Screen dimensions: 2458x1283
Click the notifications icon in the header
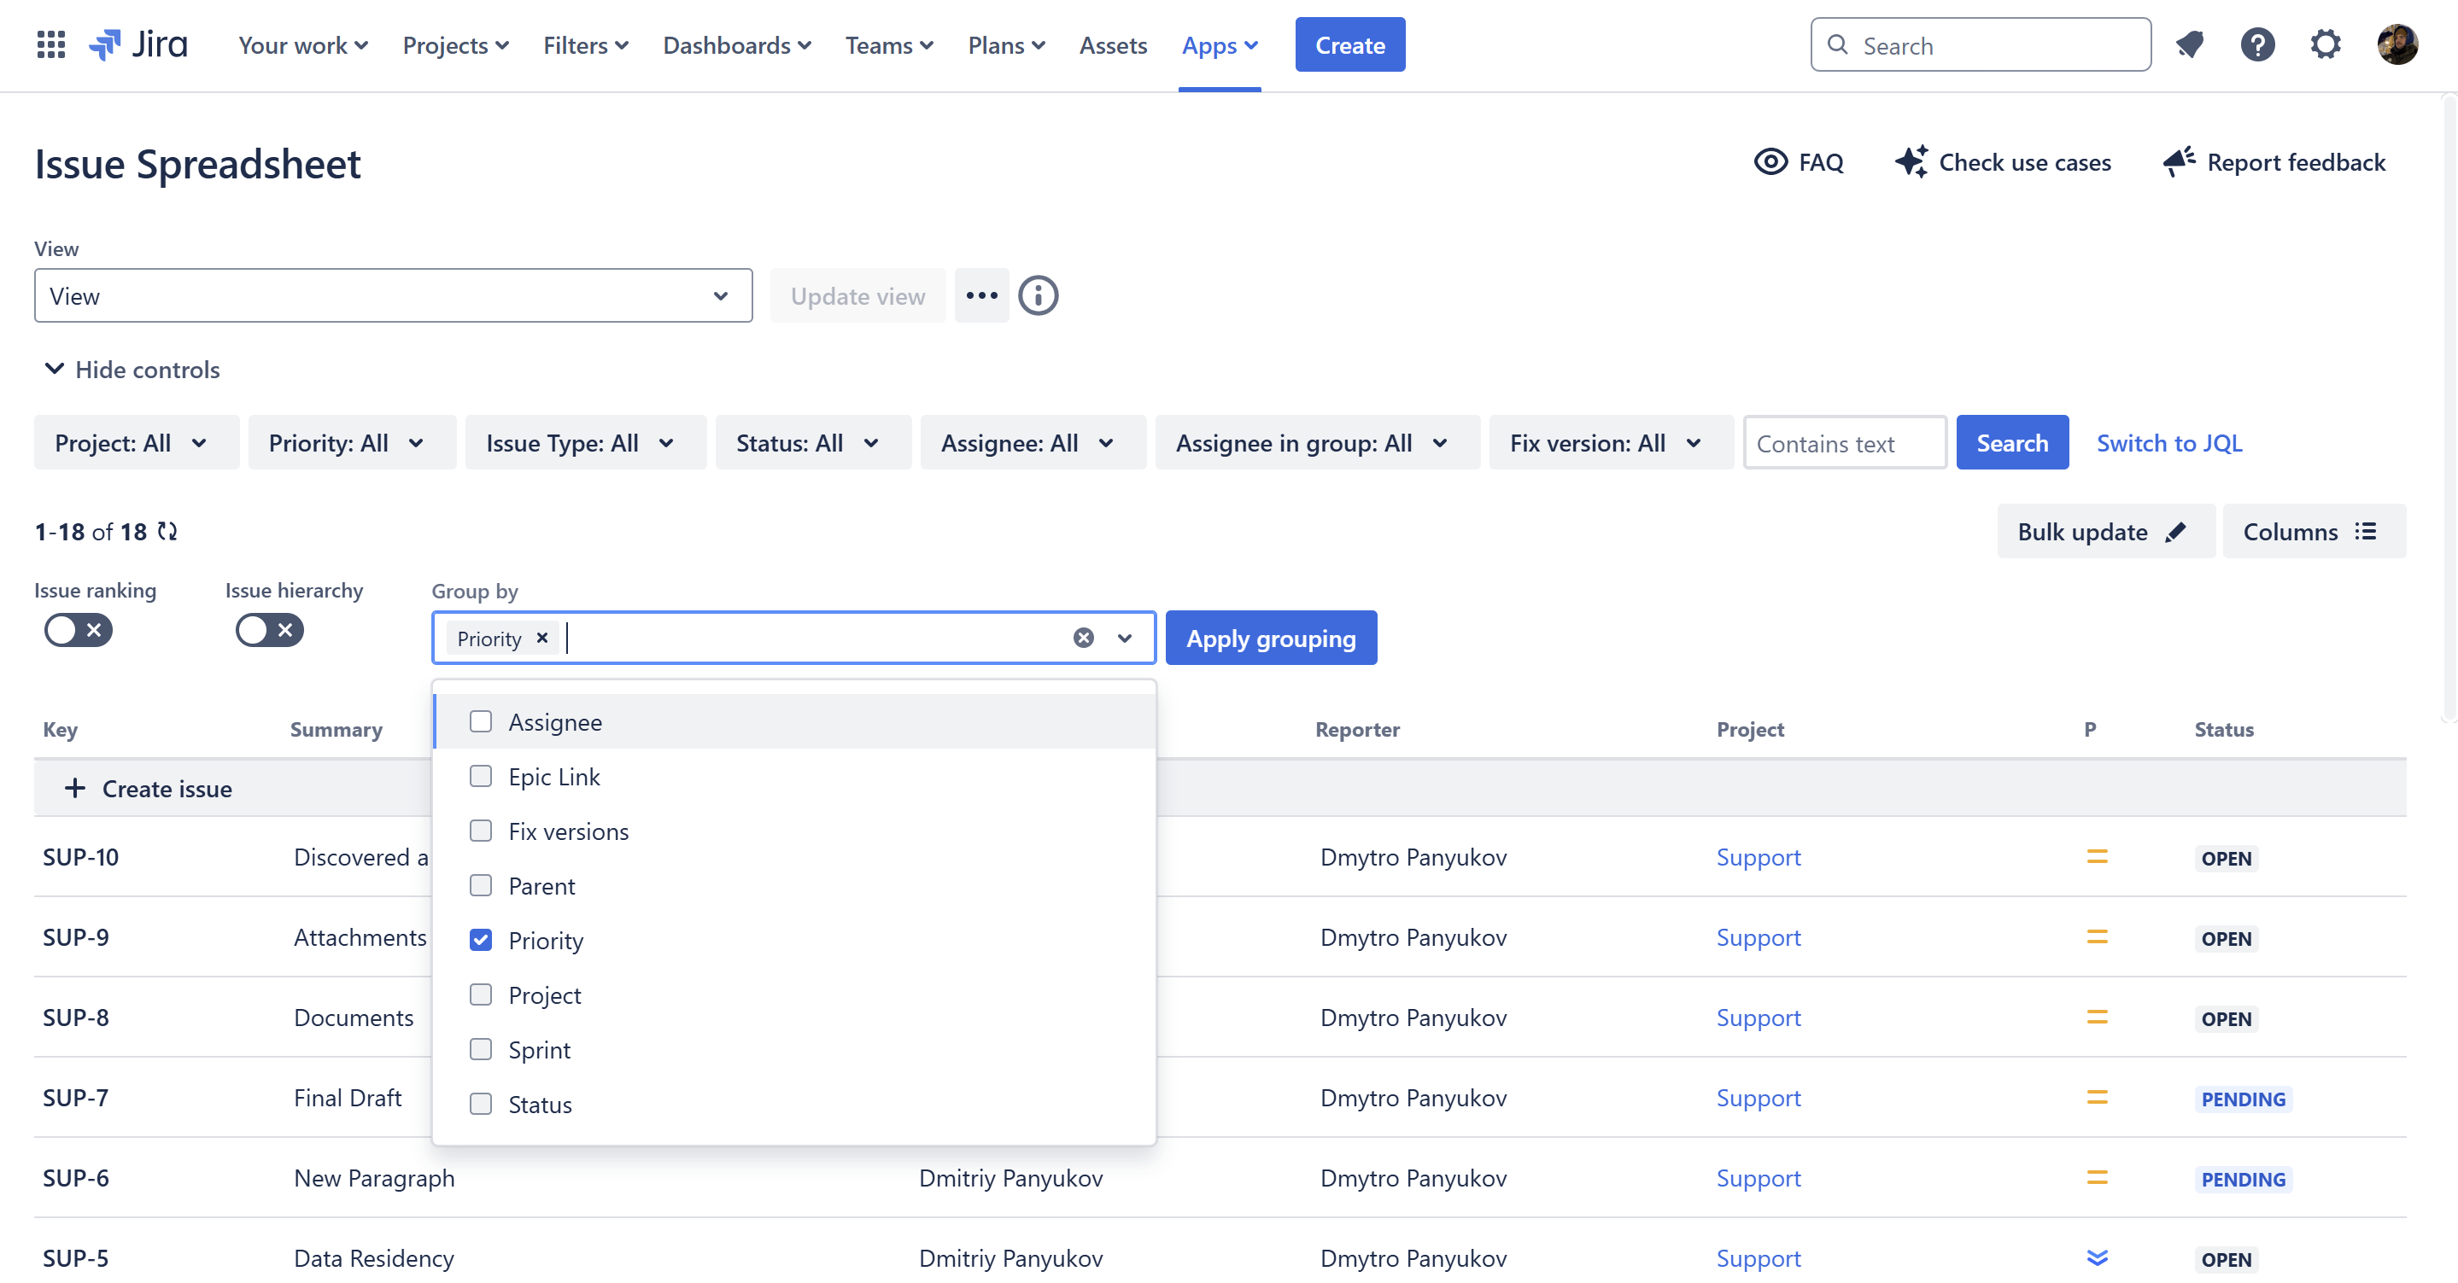click(2189, 45)
